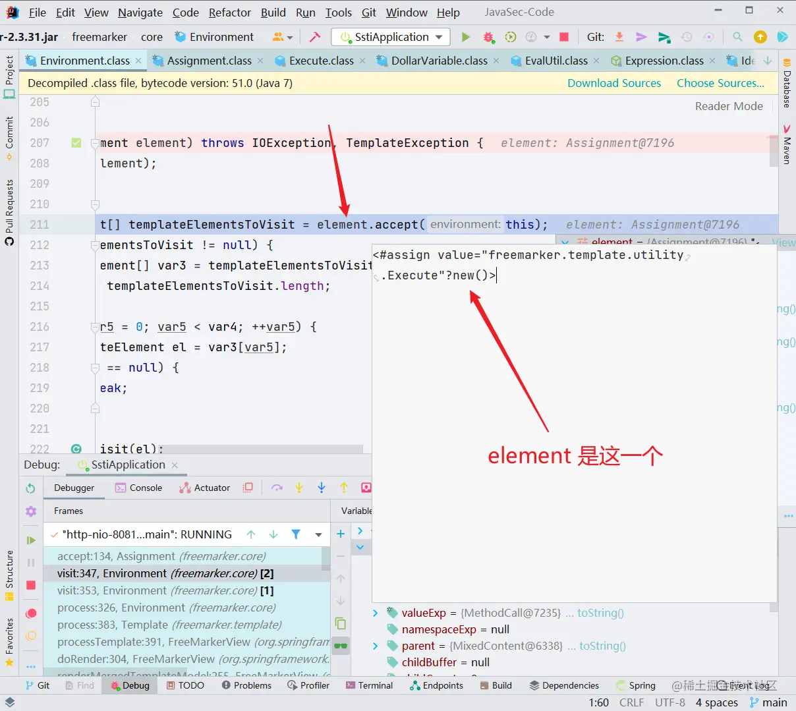Click the Mute Breakpoints icon
This screenshot has height=711, width=796.
30,636
